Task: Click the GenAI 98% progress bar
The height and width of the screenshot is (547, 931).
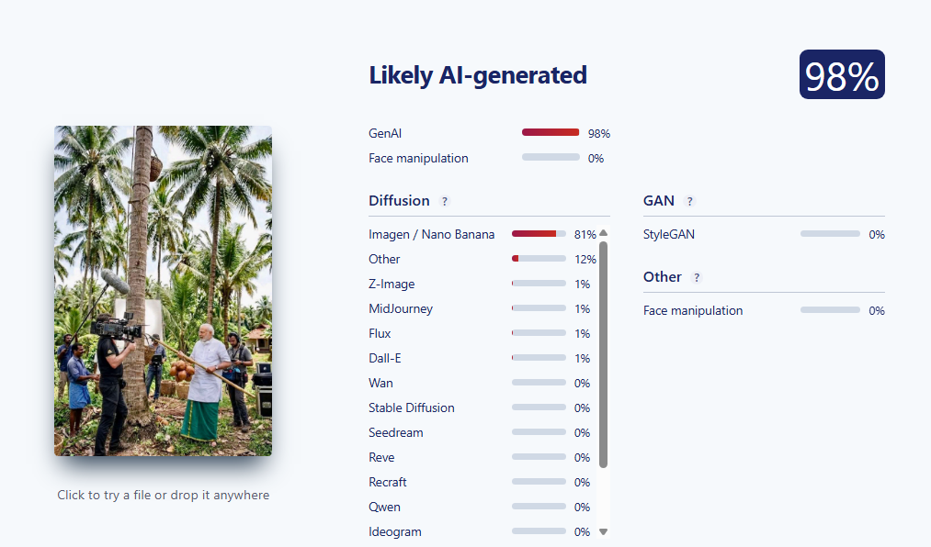Action: 551,133
